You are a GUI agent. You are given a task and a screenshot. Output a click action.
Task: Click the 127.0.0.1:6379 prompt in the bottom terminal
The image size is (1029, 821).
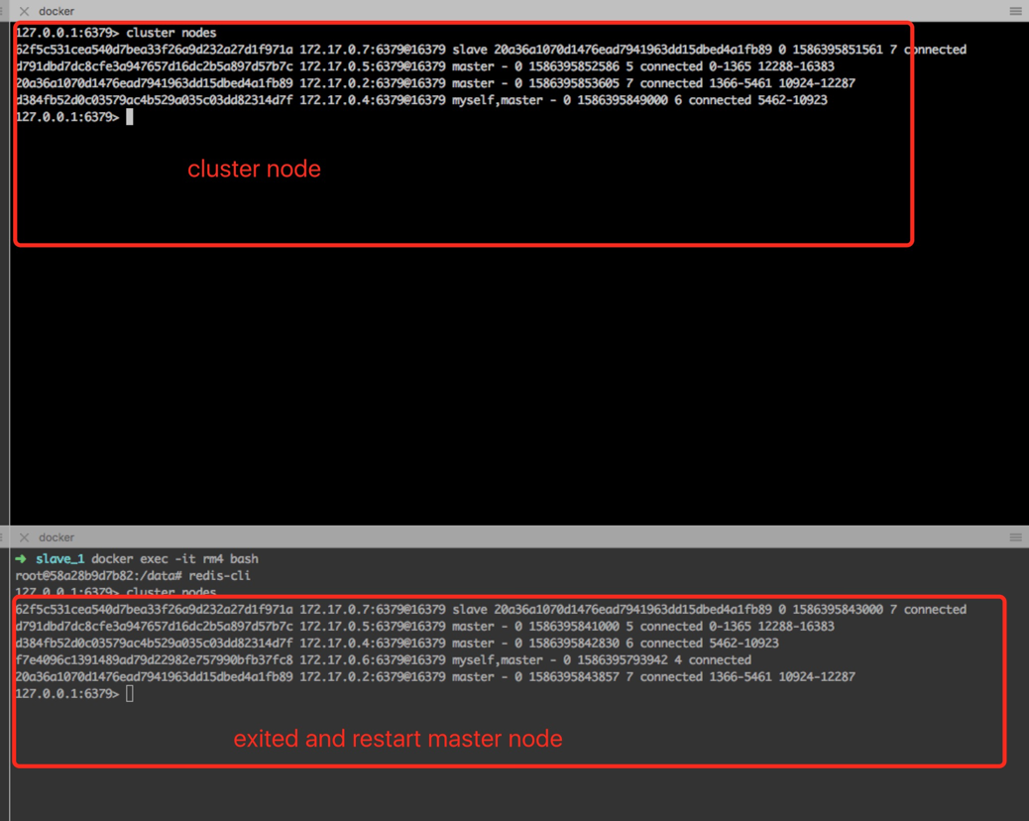[60, 693]
